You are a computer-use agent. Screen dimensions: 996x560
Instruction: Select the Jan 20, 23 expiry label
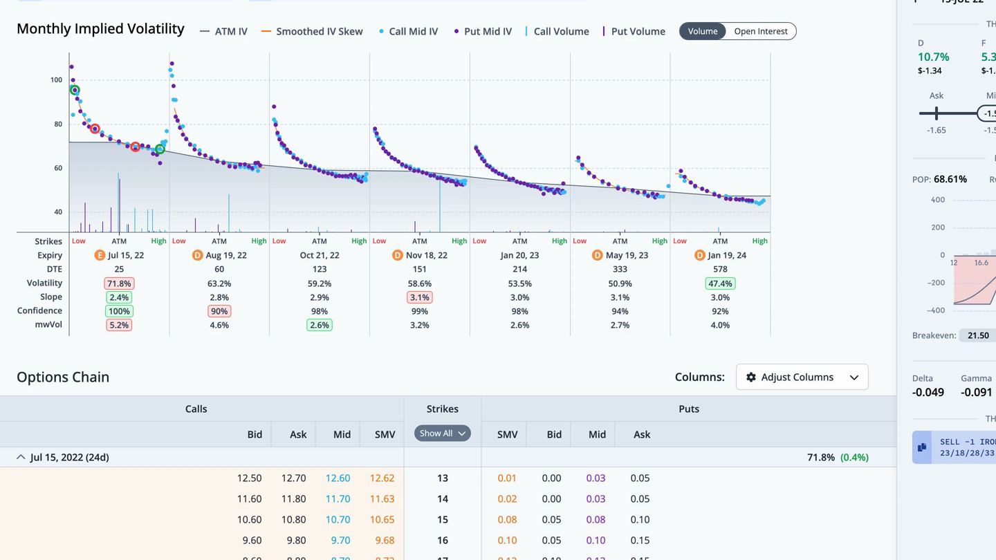click(x=519, y=255)
